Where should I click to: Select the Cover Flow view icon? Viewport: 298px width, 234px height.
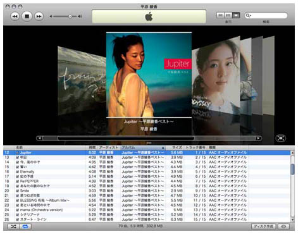236,15
